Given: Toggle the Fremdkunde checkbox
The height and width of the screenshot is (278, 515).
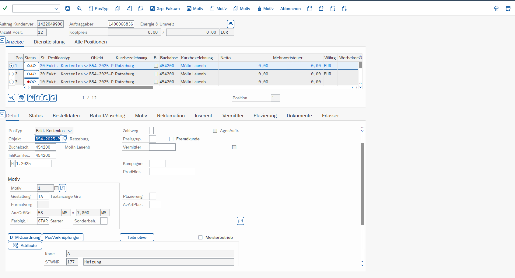Looking at the screenshot, I should 171,139.
